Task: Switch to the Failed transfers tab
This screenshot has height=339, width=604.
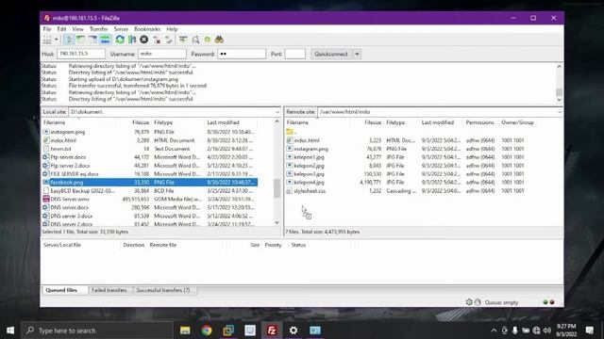Action: (109, 290)
